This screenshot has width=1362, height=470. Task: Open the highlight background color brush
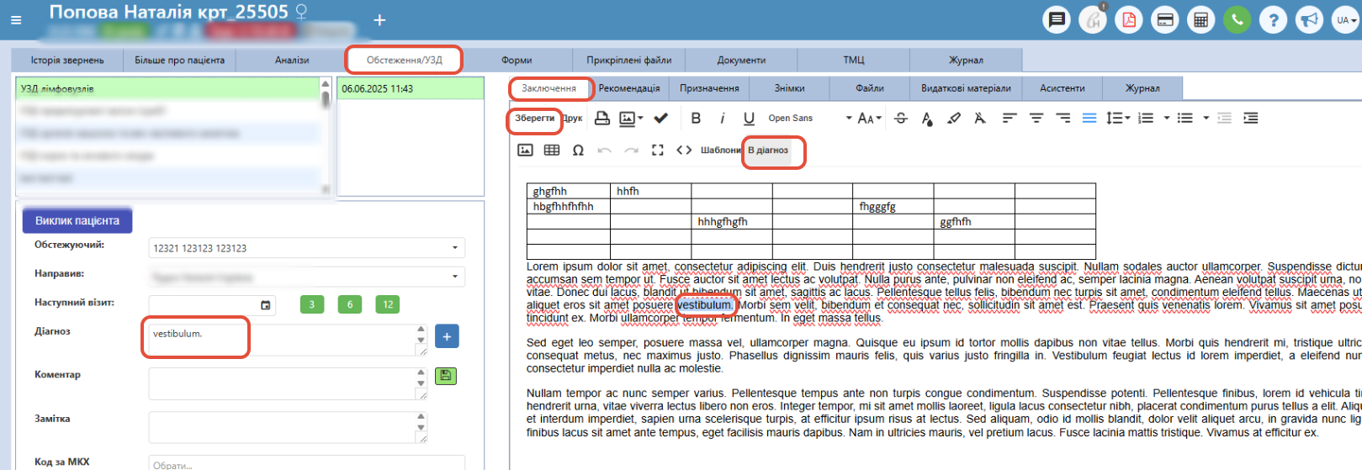pos(954,119)
